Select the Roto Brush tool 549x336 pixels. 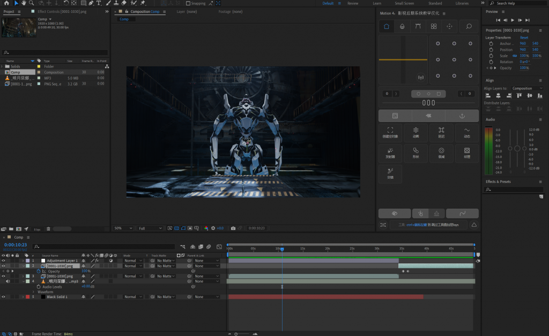(x=133, y=3)
